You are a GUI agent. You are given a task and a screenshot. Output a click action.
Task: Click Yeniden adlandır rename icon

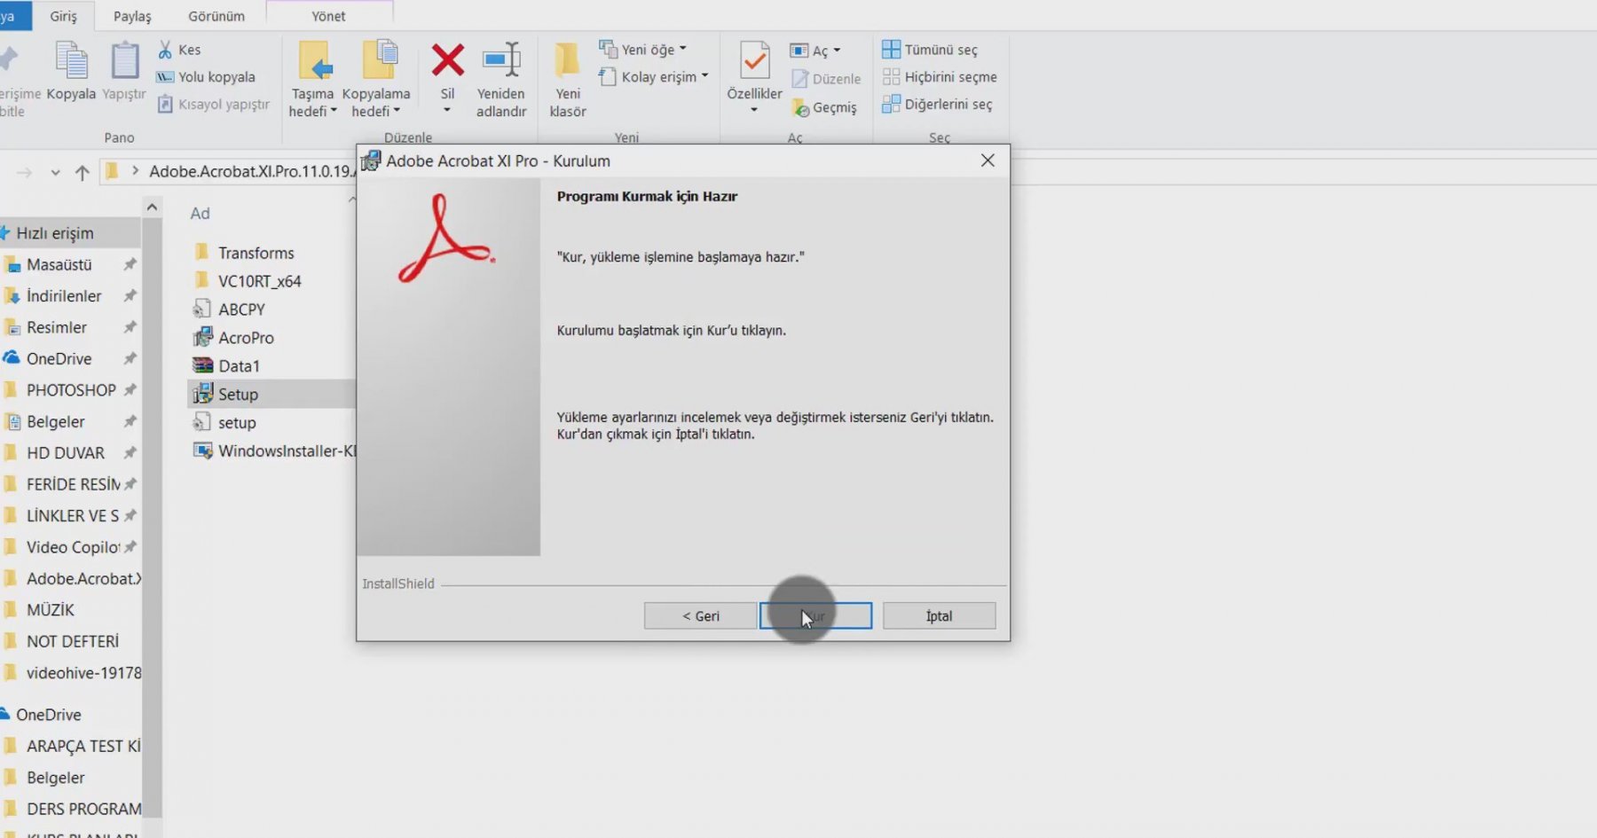coord(501,60)
